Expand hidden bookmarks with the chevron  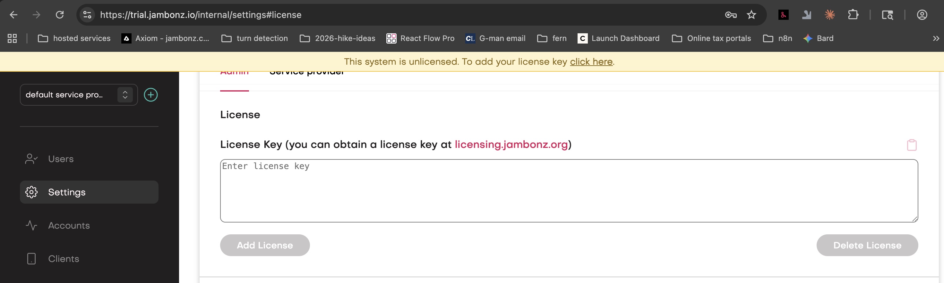[x=937, y=38]
